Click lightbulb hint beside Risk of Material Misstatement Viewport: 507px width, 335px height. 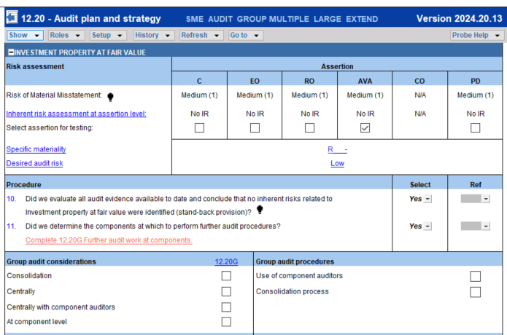point(110,97)
